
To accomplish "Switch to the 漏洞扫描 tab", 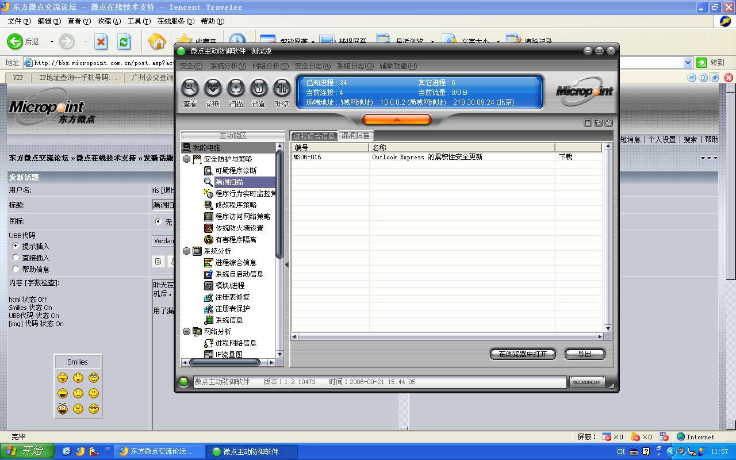I will coord(356,136).
